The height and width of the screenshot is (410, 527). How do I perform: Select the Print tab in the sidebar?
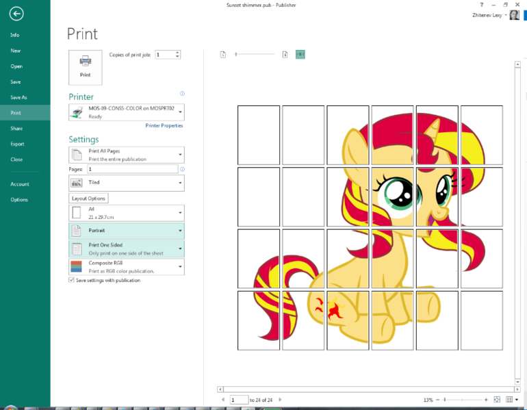tap(16, 112)
